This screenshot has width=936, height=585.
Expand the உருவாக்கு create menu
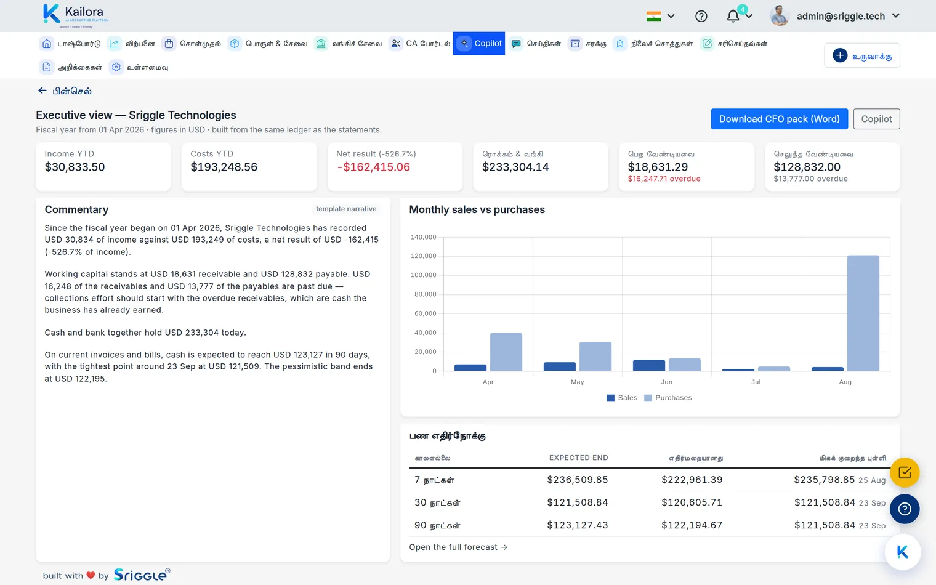862,55
